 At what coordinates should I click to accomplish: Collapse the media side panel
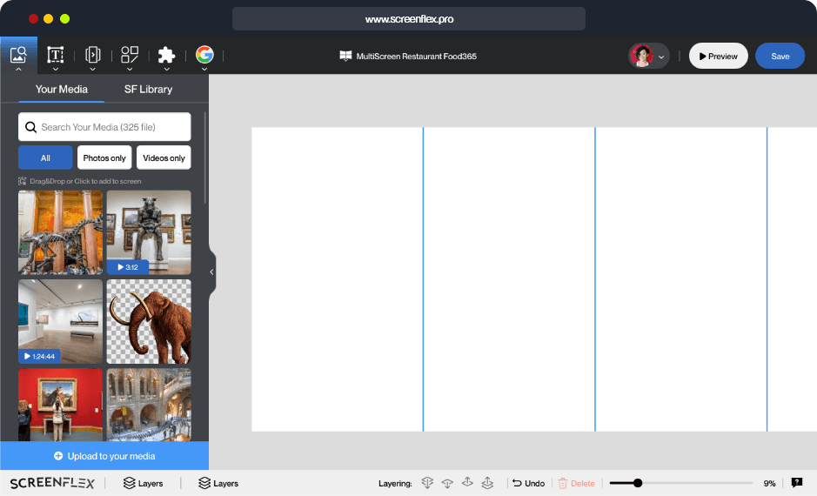pos(211,271)
